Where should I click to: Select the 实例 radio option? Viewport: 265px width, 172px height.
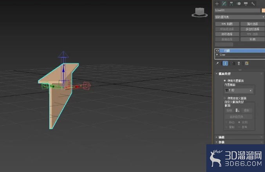pos(239,122)
